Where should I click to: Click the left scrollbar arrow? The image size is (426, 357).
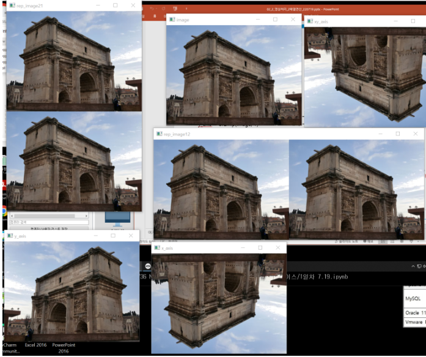point(12,216)
